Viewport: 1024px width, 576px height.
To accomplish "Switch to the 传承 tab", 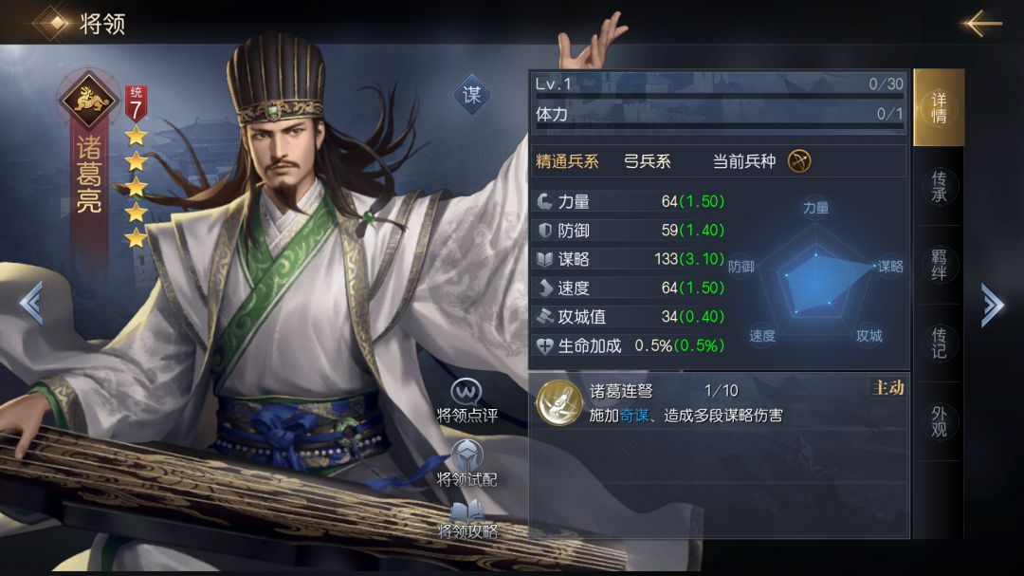I will (x=939, y=186).
